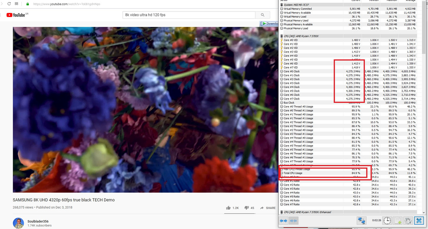Select the Core #4 Clock row

[x=348, y=87]
